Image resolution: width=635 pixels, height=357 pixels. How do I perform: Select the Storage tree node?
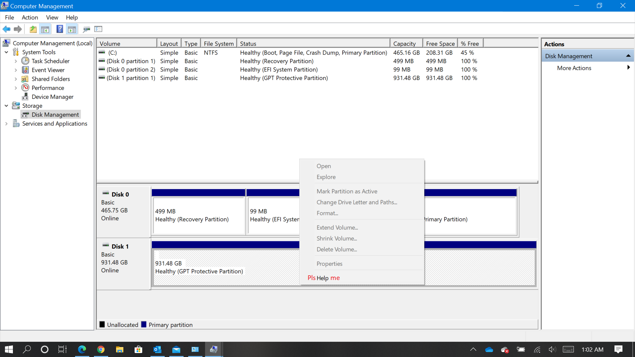pyautogui.click(x=32, y=105)
